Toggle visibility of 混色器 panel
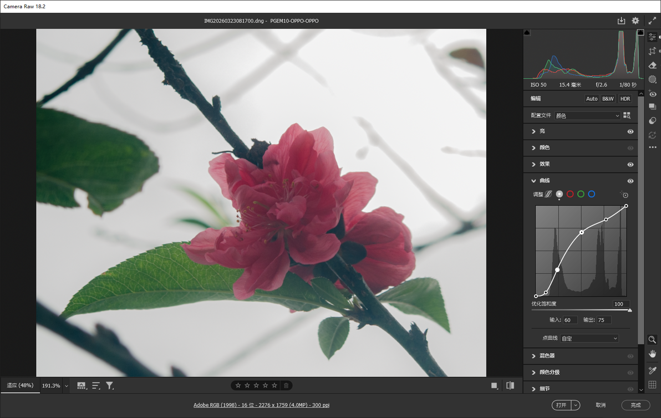 click(631, 356)
